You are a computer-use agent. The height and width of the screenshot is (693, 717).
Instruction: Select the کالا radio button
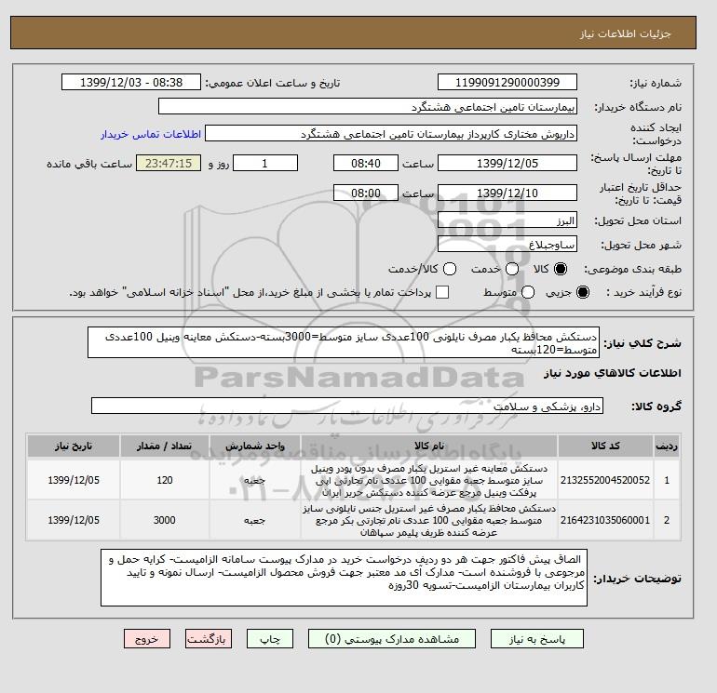click(561, 269)
